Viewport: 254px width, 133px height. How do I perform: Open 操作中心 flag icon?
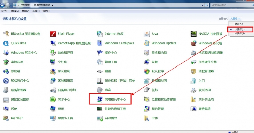pos(100,53)
